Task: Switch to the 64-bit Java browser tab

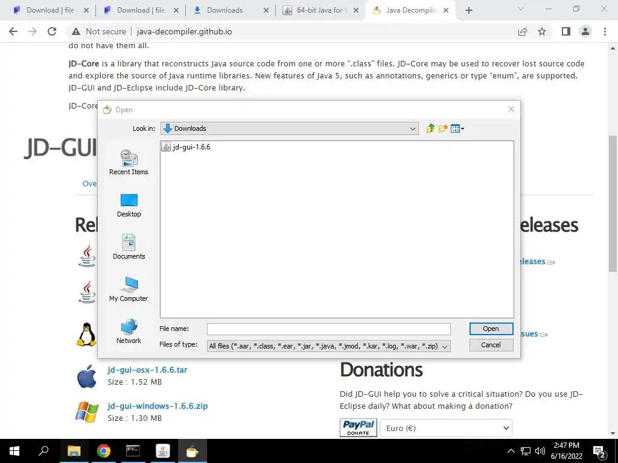Action: point(320,10)
